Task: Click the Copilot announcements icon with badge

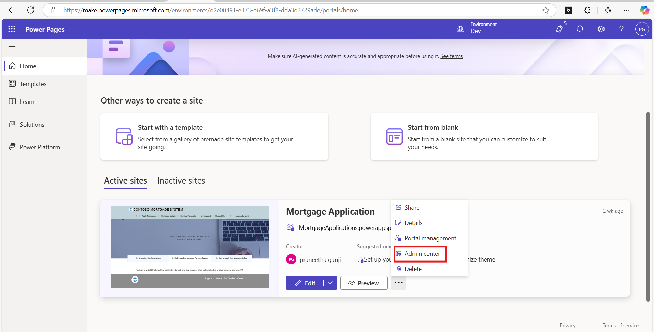Action: point(559,29)
